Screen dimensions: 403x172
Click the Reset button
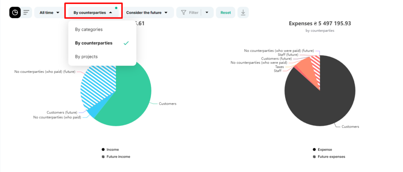point(226,12)
